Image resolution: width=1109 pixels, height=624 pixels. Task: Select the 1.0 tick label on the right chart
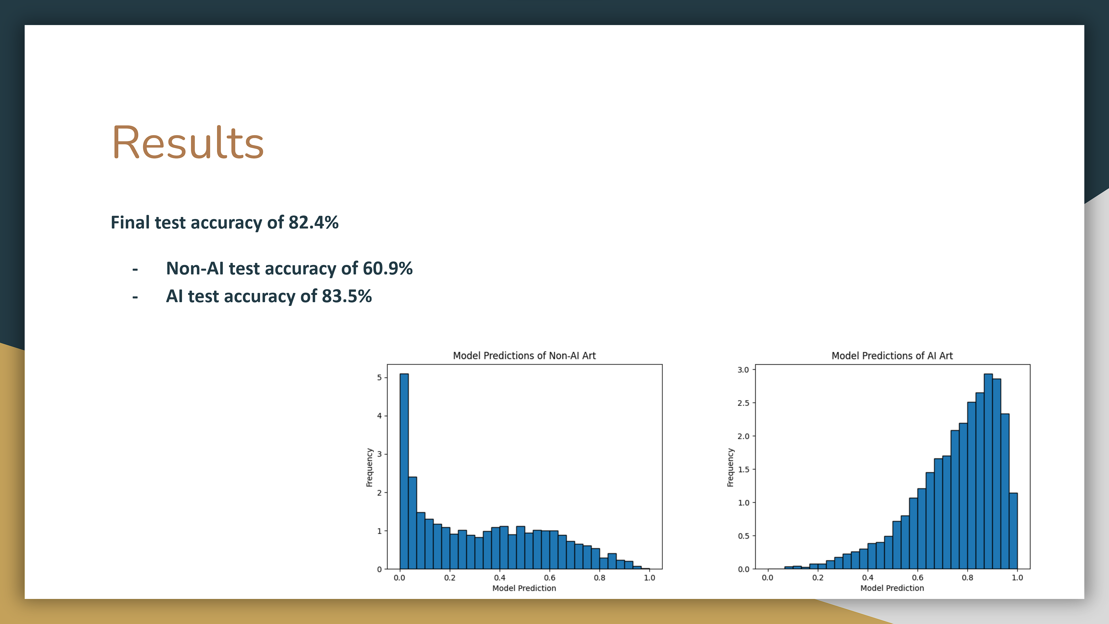click(x=1018, y=577)
